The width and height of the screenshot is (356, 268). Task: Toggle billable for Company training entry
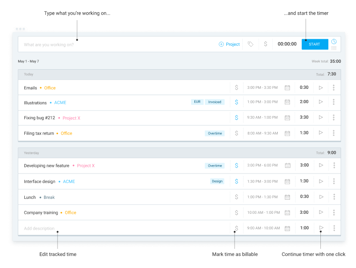[x=237, y=212]
